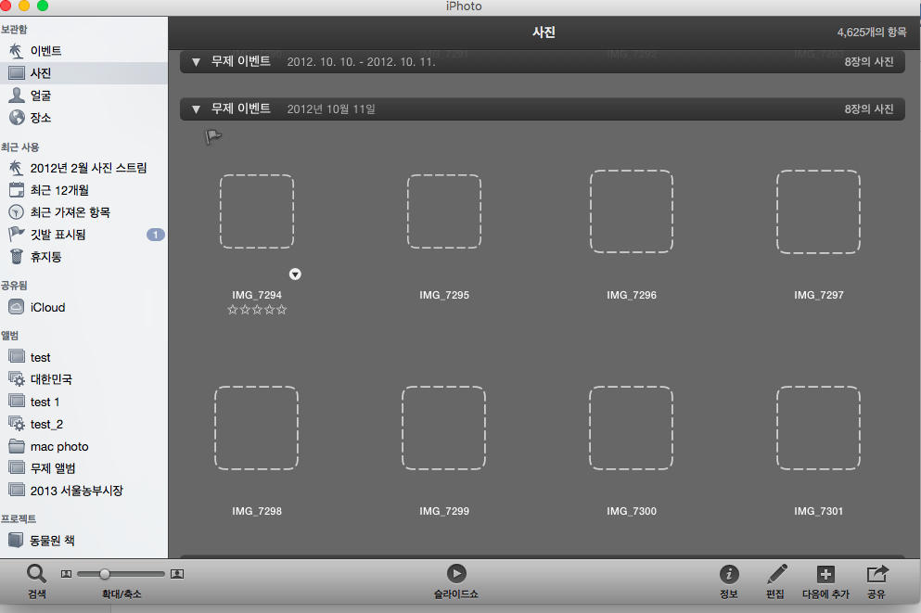
Task: Select the IMG_7300 photo thumbnail
Action: tap(631, 428)
